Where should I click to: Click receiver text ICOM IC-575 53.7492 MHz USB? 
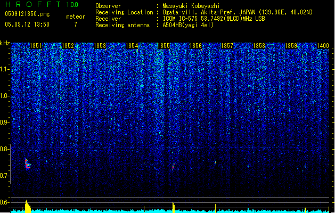(214, 19)
